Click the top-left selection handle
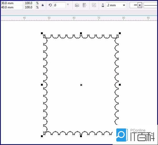This screenshot has height=145, width=158. (42, 33)
